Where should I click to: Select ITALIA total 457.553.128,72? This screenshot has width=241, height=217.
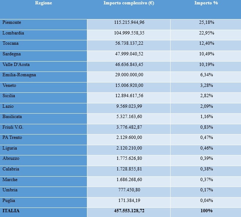click(x=129, y=210)
